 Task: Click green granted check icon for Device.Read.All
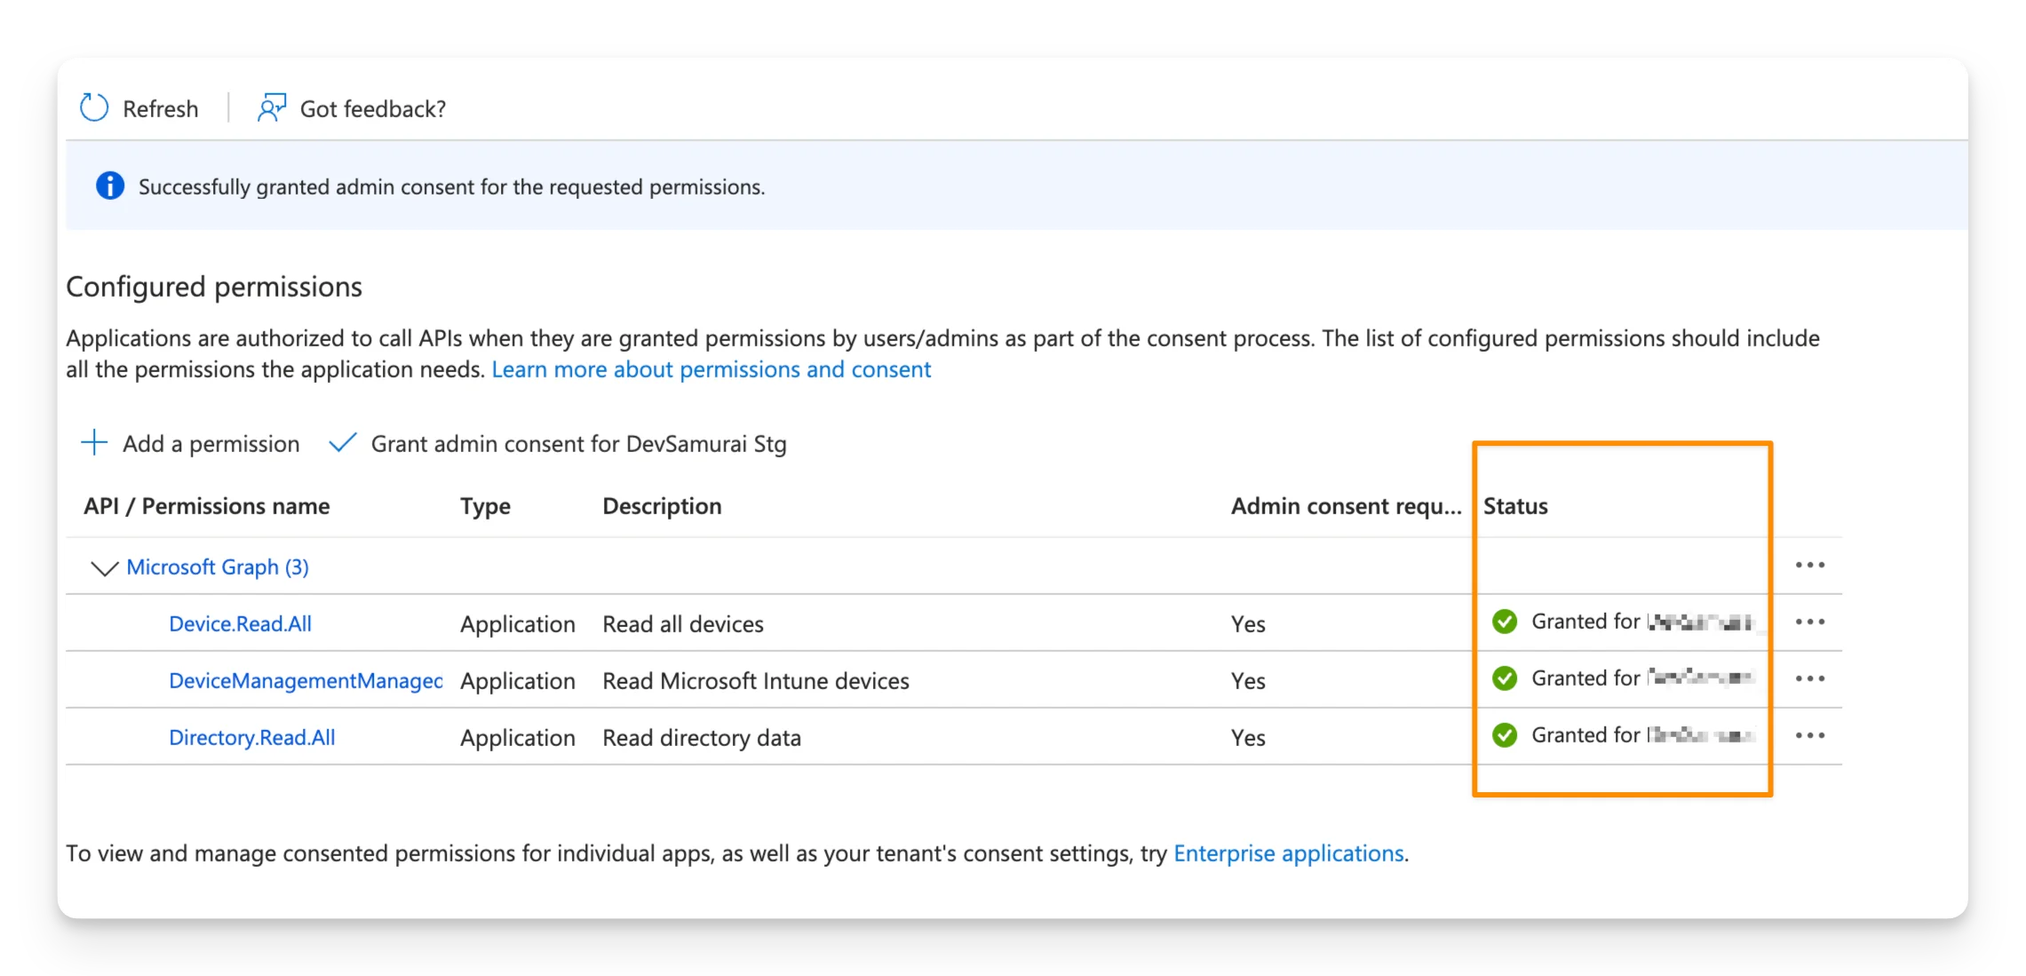tap(1505, 622)
